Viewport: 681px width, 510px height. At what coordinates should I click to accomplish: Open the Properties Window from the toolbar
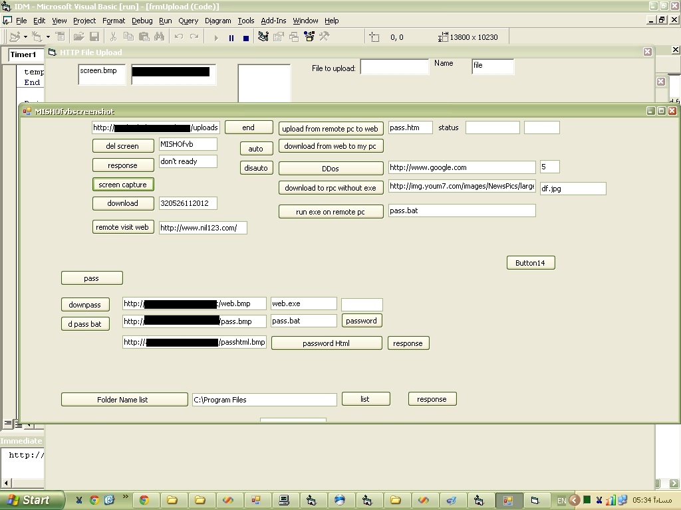pos(279,37)
